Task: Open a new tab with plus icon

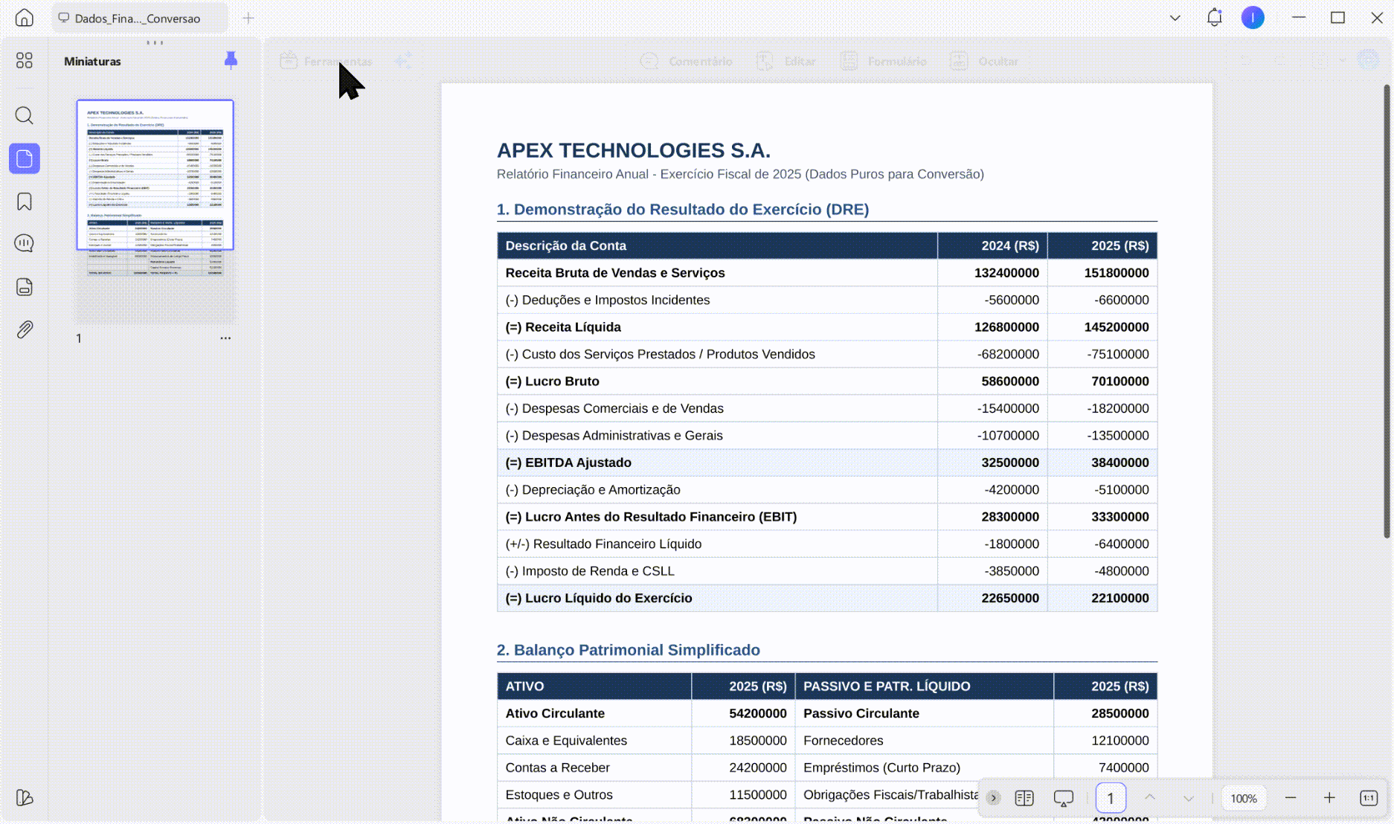Action: coord(248,18)
